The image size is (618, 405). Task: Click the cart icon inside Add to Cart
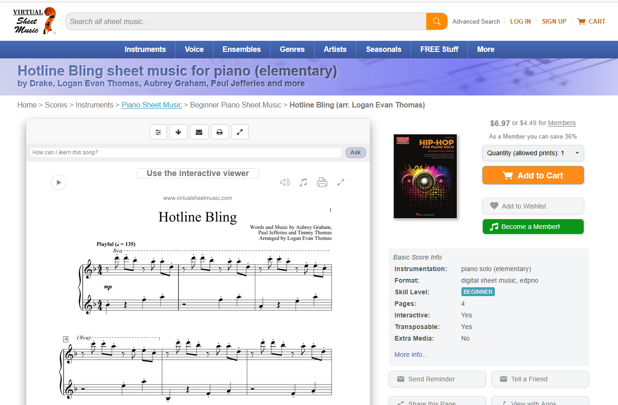point(508,176)
